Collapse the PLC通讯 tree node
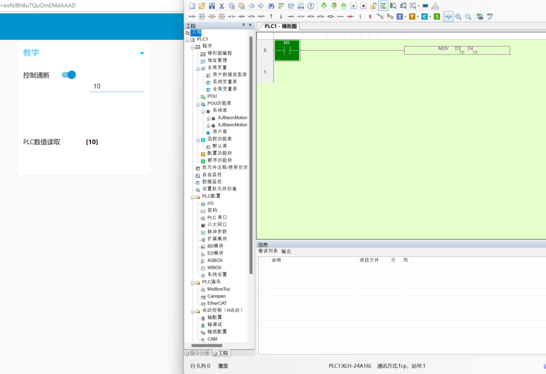Viewport: 546px width, 374px height. coord(192,283)
